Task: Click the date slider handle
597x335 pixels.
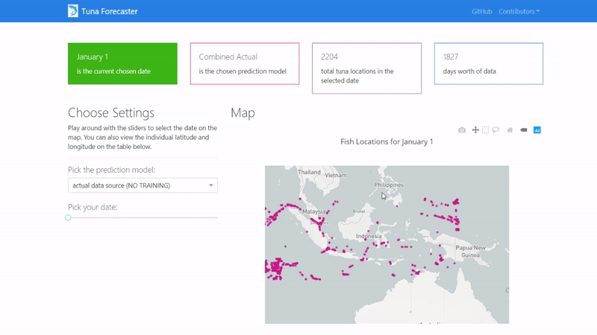Action: pos(68,217)
